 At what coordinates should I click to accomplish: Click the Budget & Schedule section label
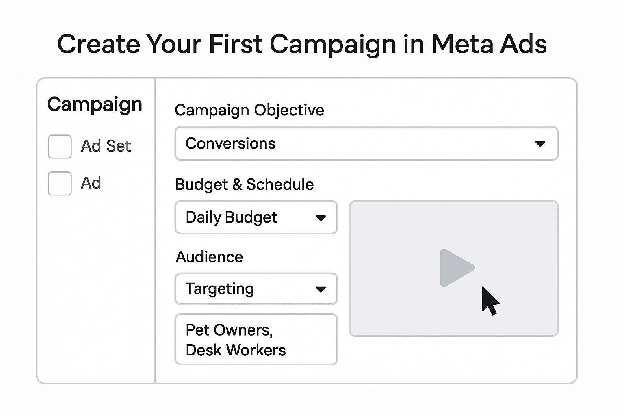click(x=244, y=184)
